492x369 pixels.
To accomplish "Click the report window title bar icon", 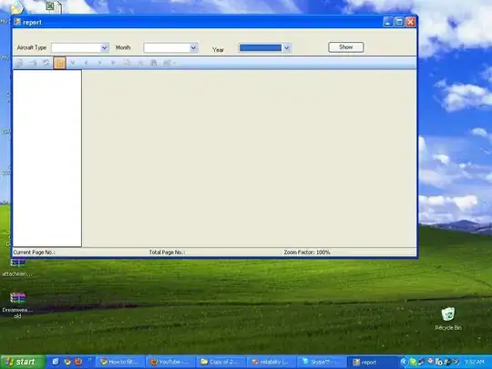I will point(17,22).
